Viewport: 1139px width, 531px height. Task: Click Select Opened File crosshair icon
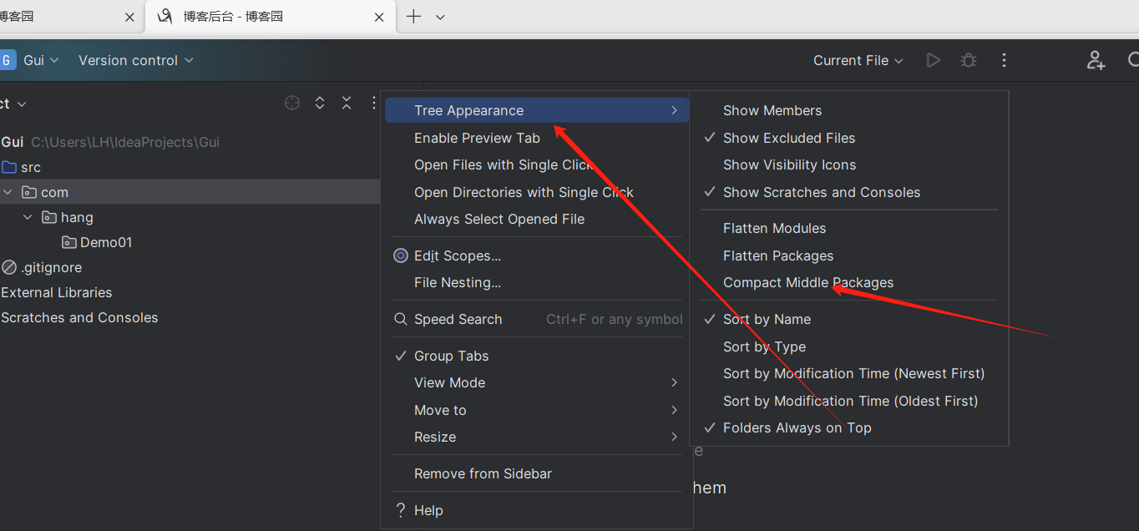292,104
